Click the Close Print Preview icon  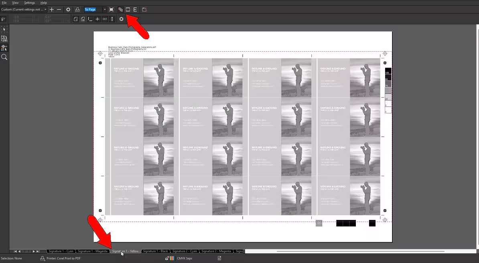click(144, 9)
